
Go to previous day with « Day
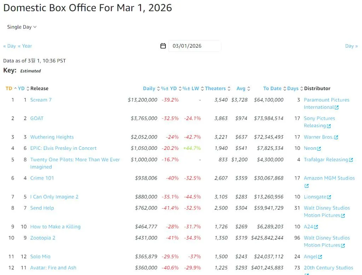pyautogui.click(x=10, y=46)
